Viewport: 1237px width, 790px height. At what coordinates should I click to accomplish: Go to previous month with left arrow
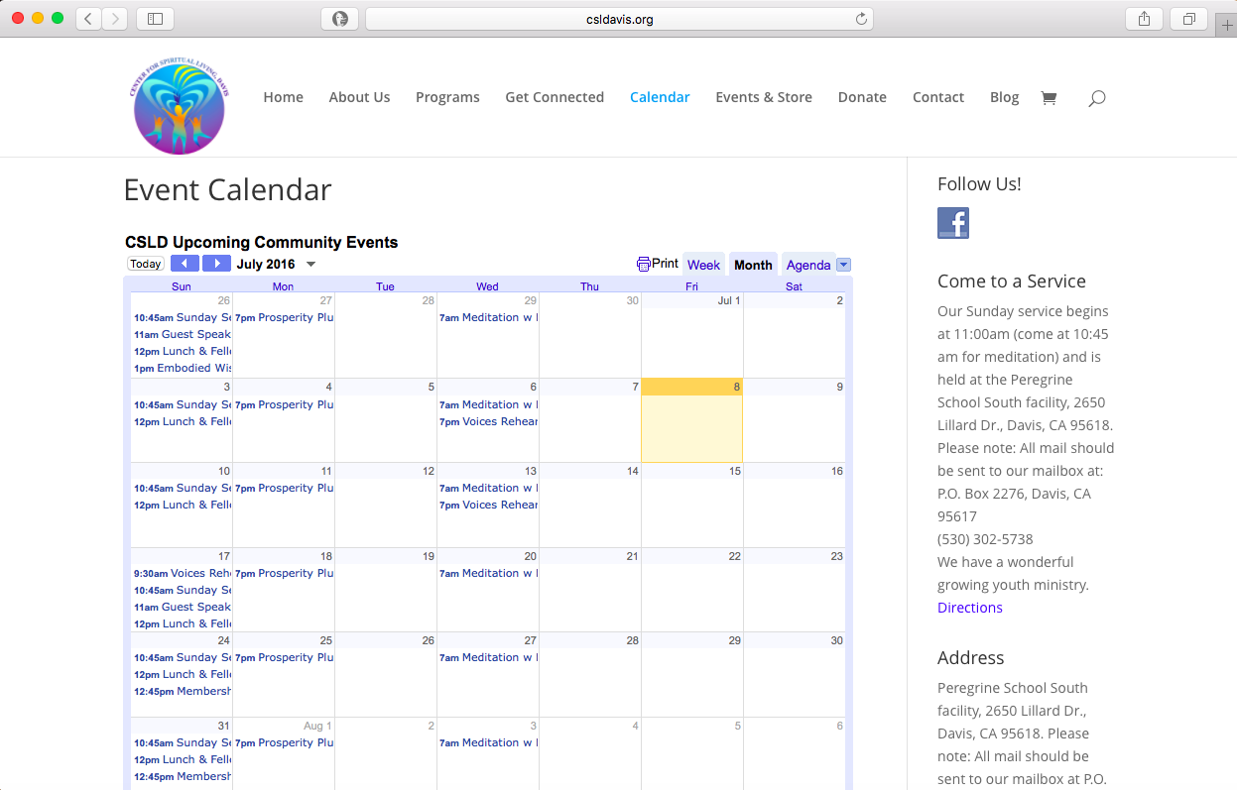coord(185,264)
